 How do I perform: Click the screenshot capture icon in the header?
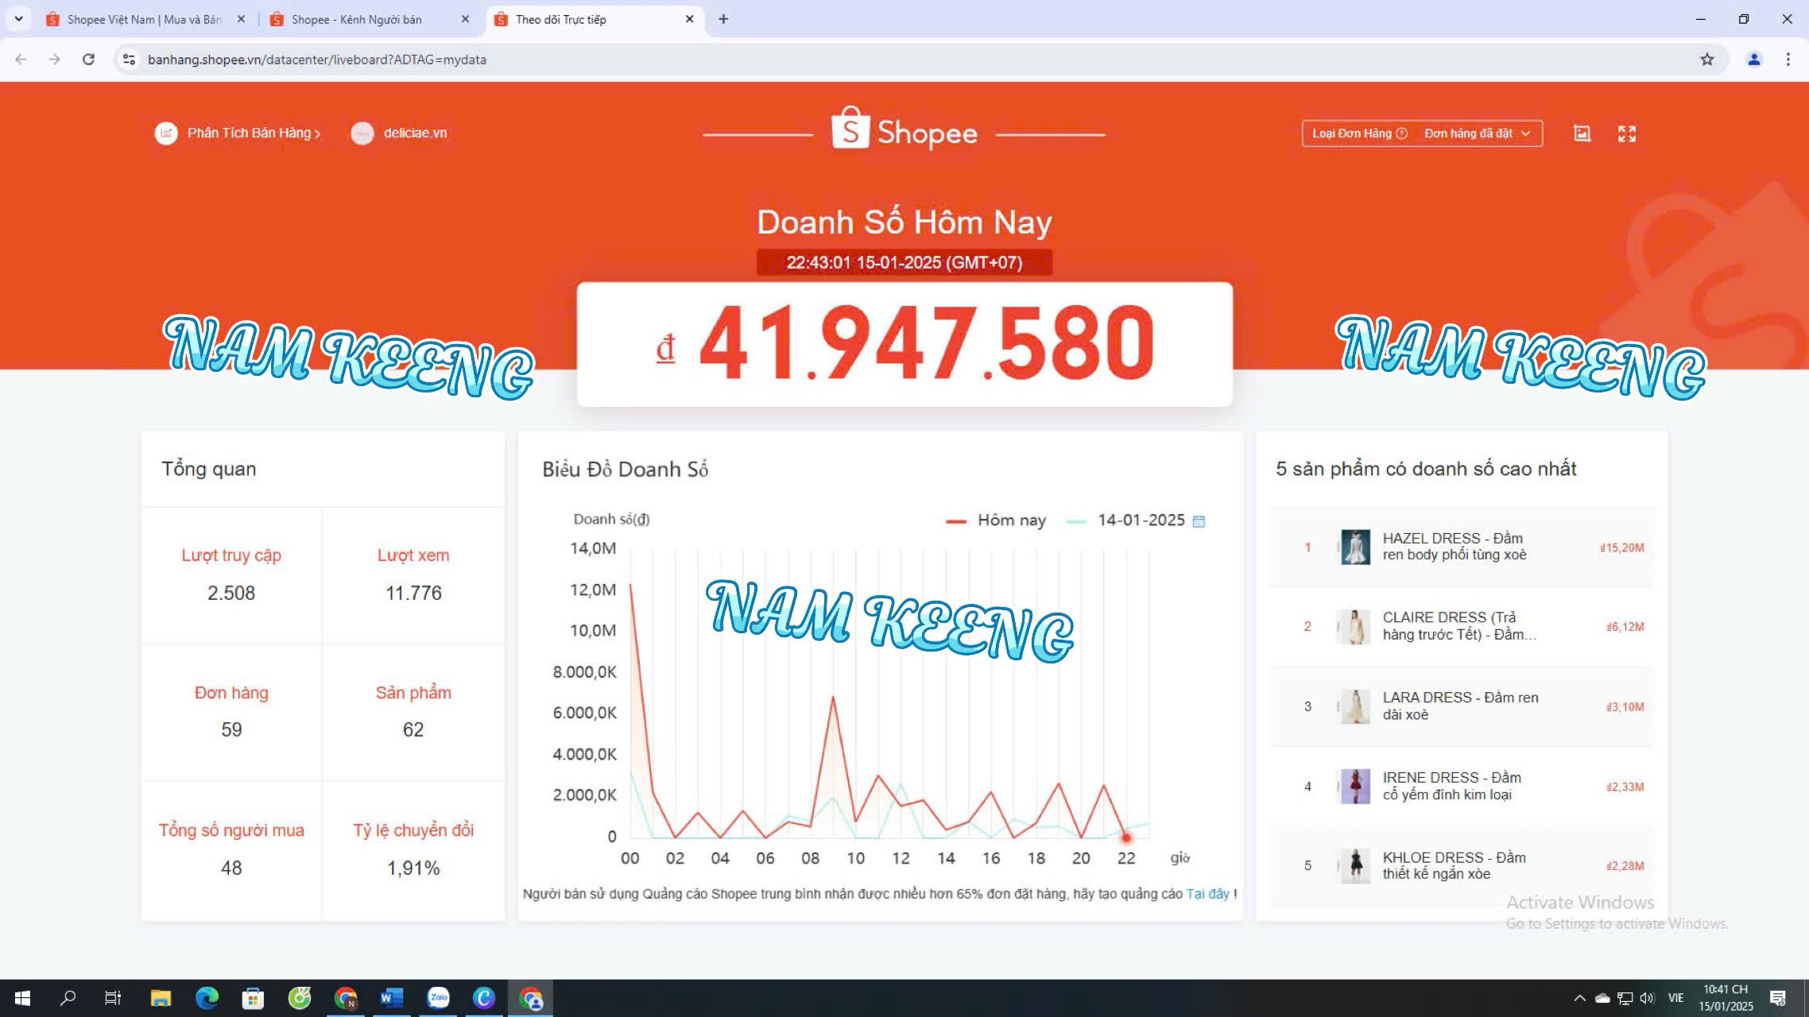pos(1582,133)
